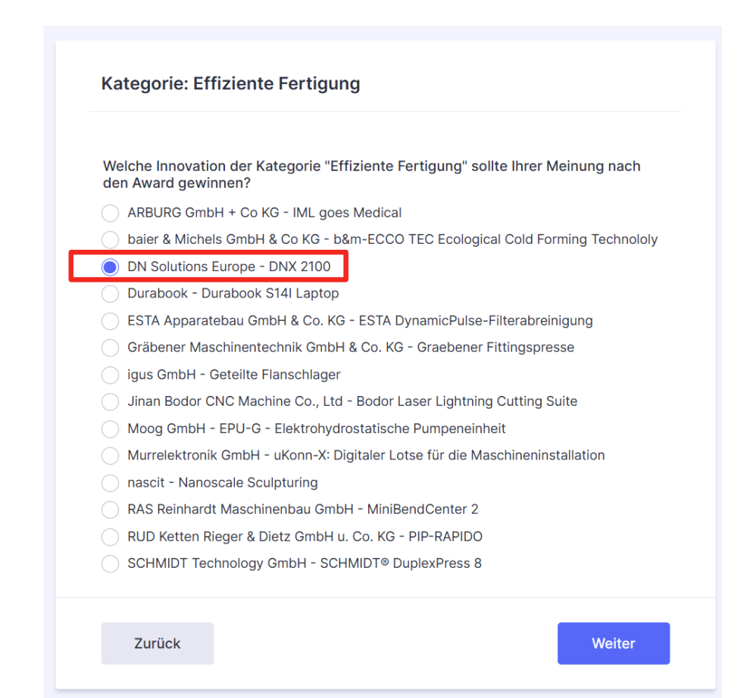Screen dimensions: 750x698
Task: Pick igus GmbH Geteilte Flanschlager option
Action: pyautogui.click(x=110, y=375)
